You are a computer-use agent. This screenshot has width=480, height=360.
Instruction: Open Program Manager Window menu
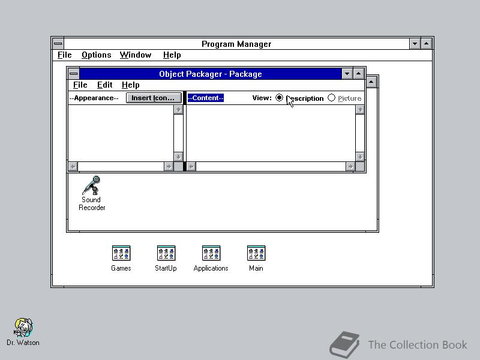click(136, 55)
